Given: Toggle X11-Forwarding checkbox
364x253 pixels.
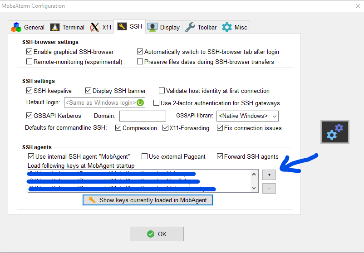Looking at the screenshot, I should tap(165, 128).
